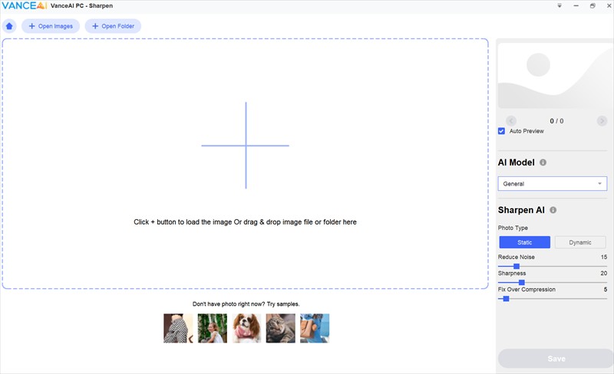Expand the General AI model dropdown

tap(552, 183)
